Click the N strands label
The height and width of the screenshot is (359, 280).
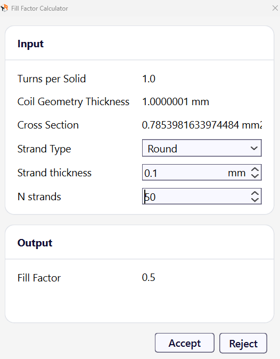39,196
